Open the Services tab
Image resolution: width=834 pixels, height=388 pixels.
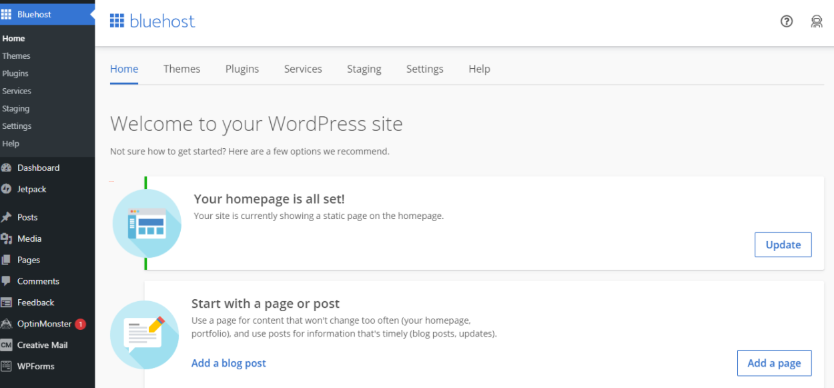[x=303, y=69]
